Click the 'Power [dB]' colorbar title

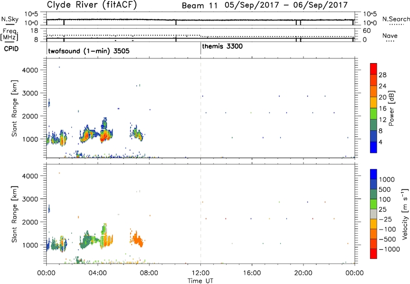pos(391,108)
